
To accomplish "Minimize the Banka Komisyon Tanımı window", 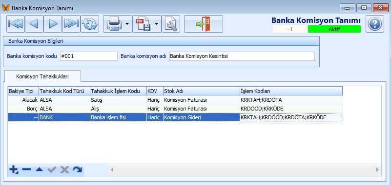I will (348, 8).
